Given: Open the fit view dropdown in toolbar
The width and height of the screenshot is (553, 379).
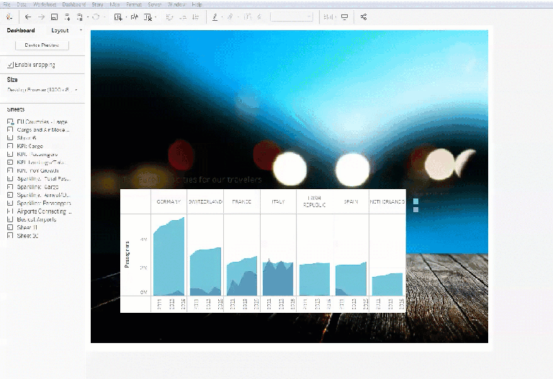Looking at the screenshot, I should (x=292, y=17).
